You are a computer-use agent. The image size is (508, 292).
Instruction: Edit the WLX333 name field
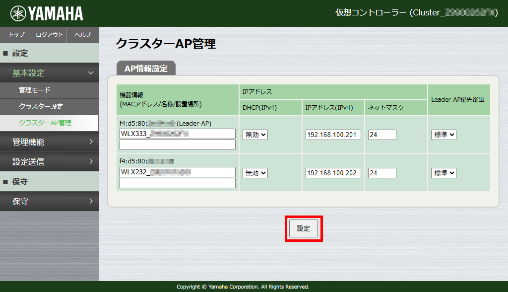[x=178, y=134]
